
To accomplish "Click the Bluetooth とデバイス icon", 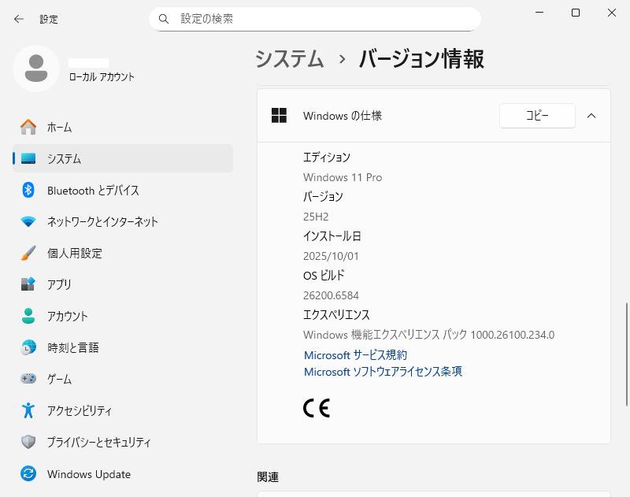I will 28,190.
